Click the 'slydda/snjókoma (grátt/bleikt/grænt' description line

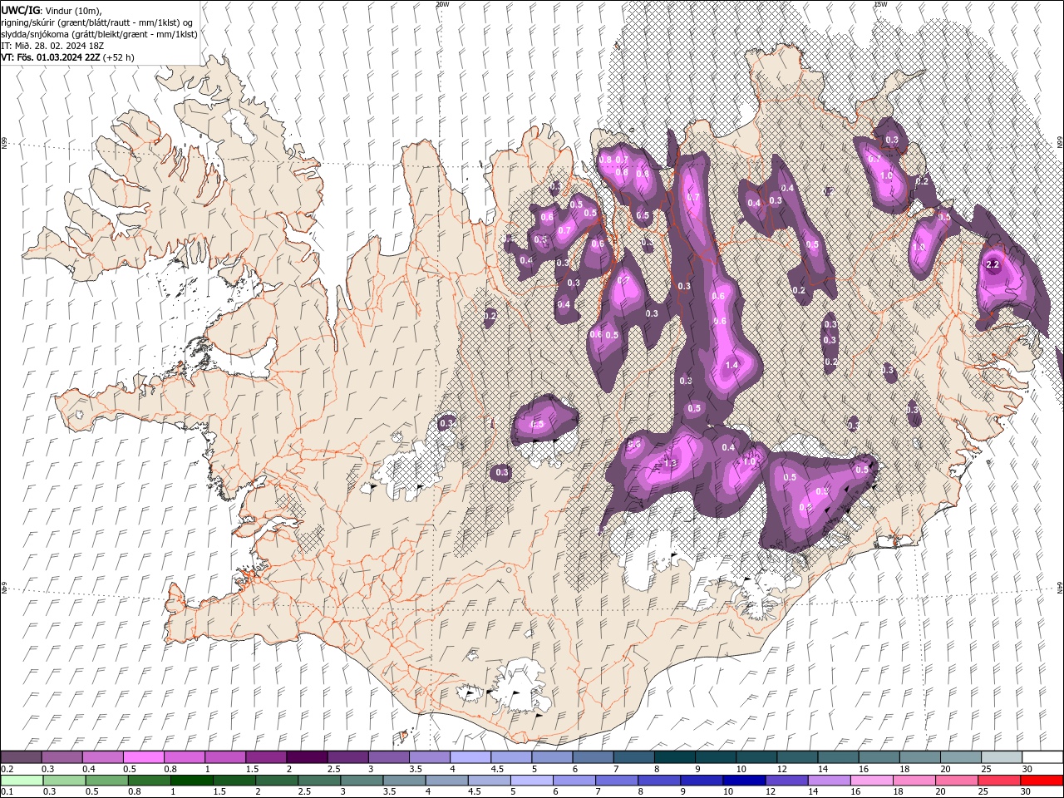click(100, 34)
